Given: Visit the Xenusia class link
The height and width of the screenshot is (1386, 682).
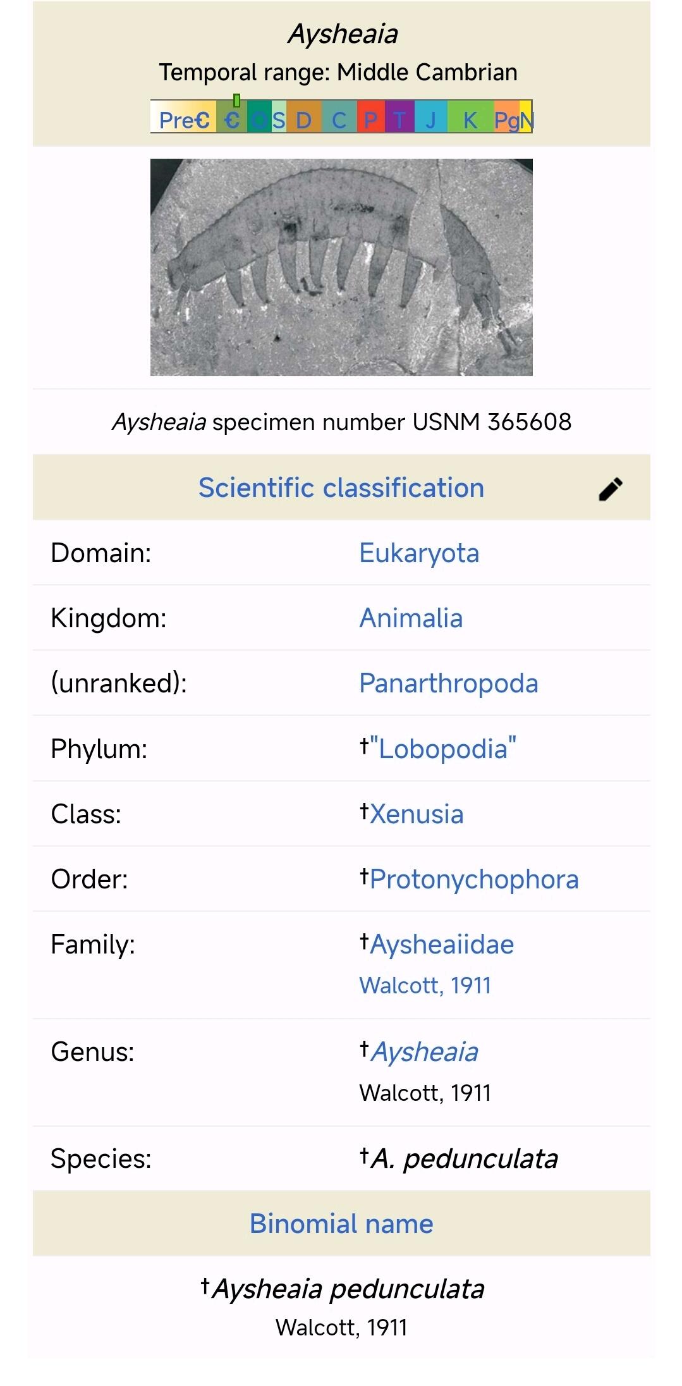Looking at the screenshot, I should click(417, 814).
